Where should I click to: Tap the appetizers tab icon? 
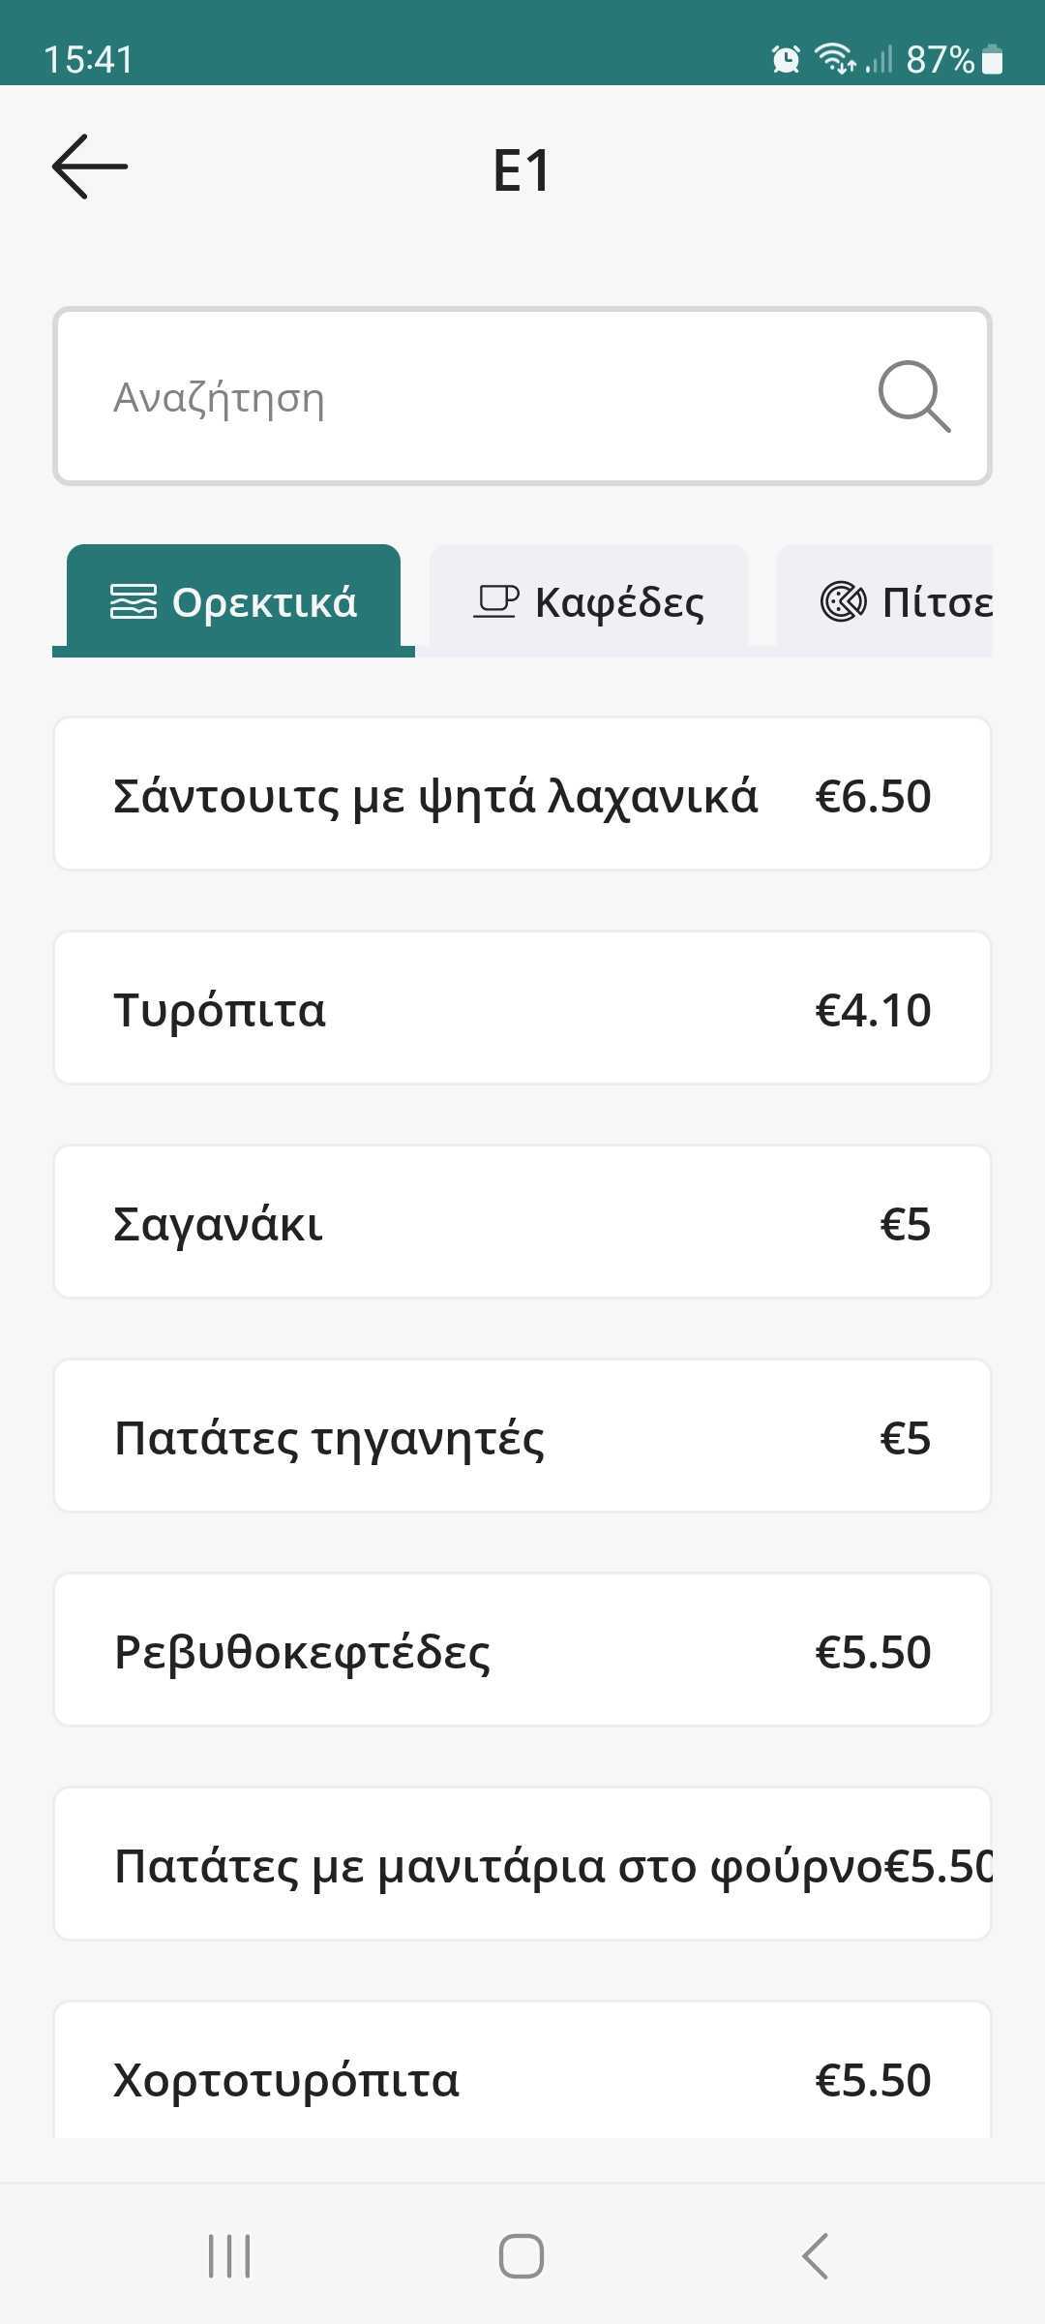pos(133,601)
